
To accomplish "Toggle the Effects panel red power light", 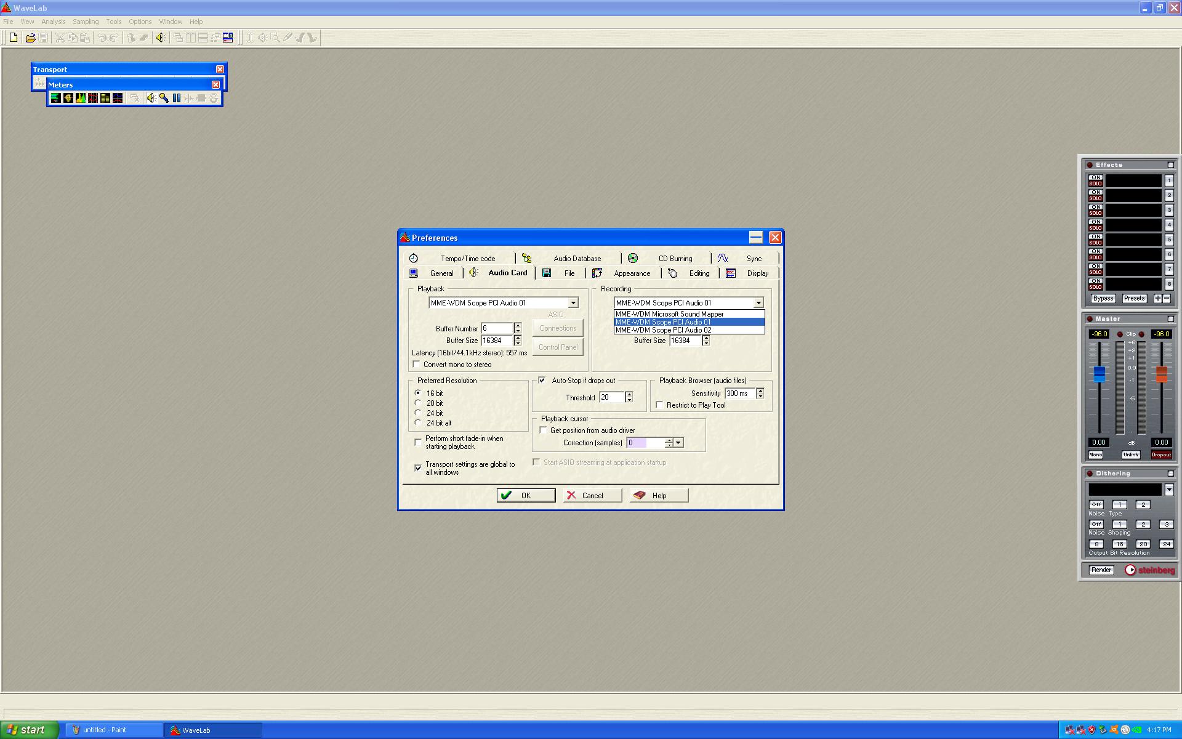I will point(1090,165).
